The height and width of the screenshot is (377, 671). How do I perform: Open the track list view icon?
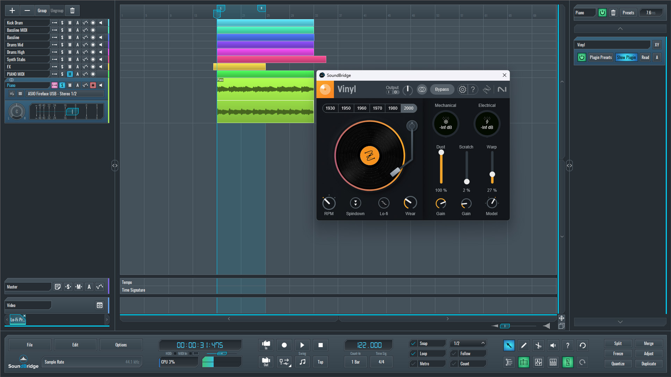click(x=509, y=362)
